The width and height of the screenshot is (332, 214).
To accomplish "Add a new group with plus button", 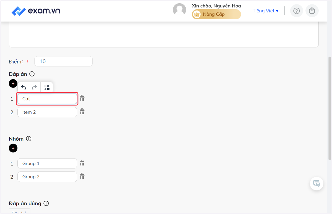I will [x=13, y=148].
